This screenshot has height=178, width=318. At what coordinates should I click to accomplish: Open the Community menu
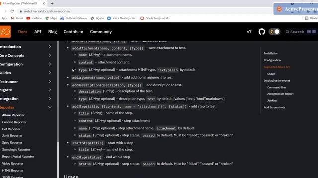101,32
